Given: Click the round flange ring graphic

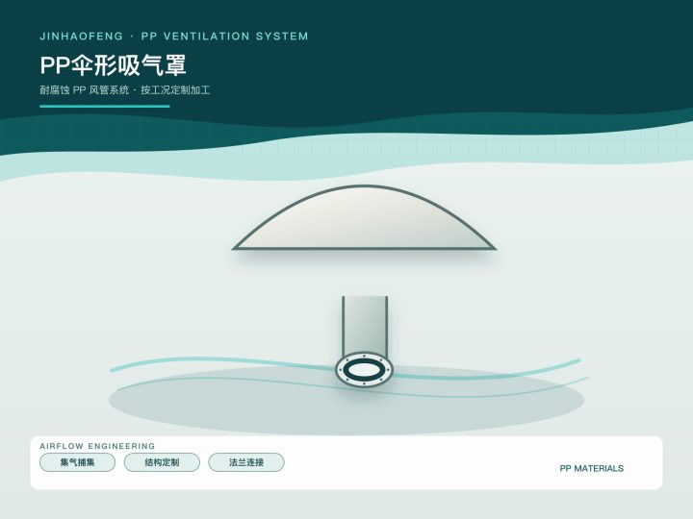Looking at the screenshot, I should [x=364, y=370].
